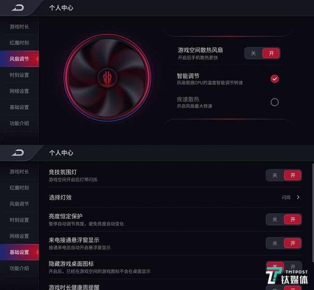Click the 选择灯效 row label
Viewport: 314px width, 290px height.
[60, 198]
